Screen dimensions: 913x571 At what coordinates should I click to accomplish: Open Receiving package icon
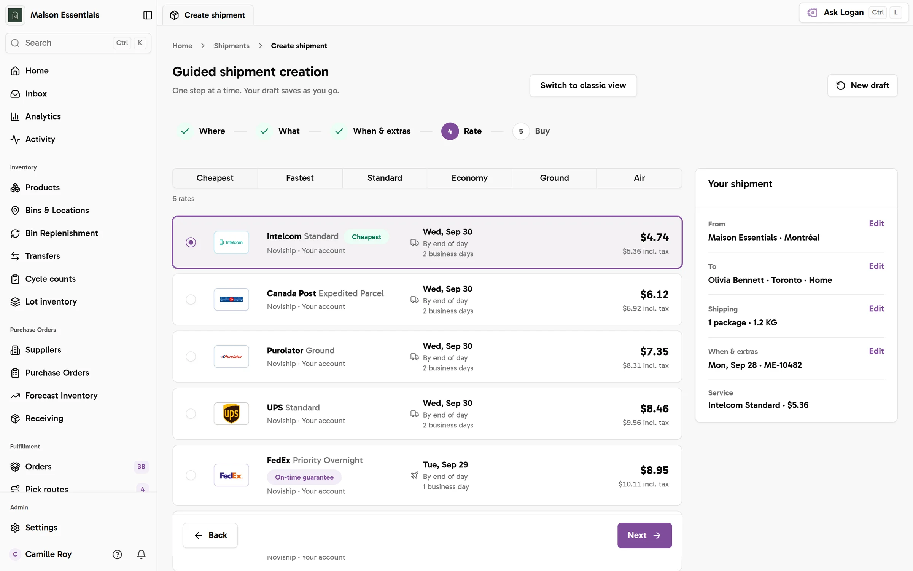[15, 418]
